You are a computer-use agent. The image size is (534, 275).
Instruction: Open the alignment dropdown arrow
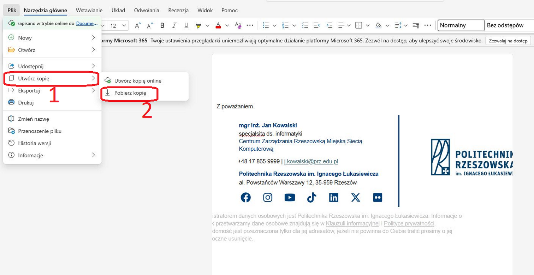349,25
